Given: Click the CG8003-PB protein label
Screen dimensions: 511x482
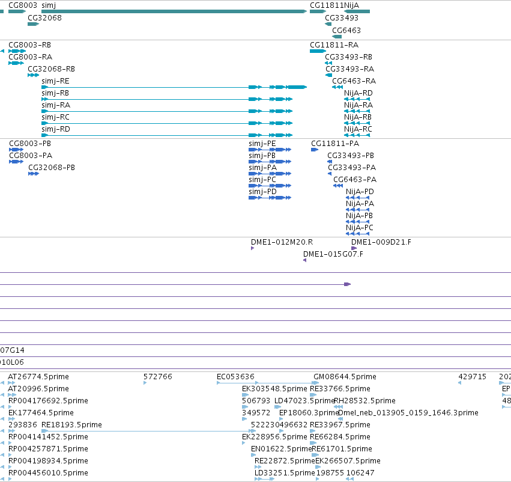Looking at the screenshot, I should 30,144.
